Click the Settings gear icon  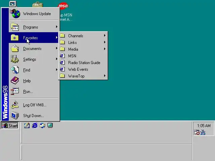tap(15, 59)
